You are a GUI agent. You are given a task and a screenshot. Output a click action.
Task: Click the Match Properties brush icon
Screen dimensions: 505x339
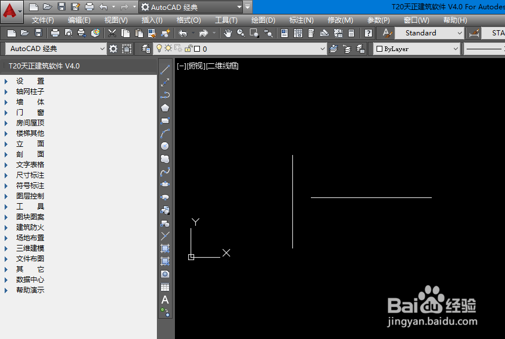click(x=166, y=33)
